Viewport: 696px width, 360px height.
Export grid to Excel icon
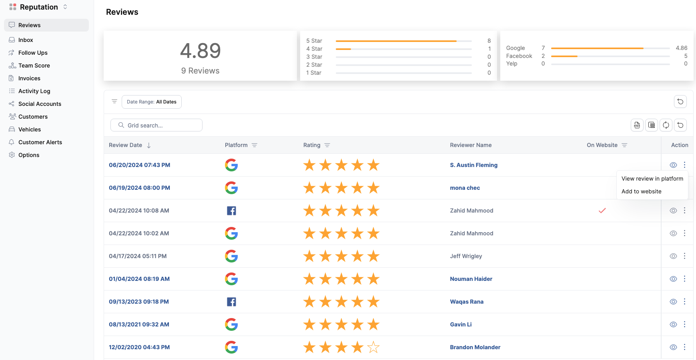coord(637,125)
